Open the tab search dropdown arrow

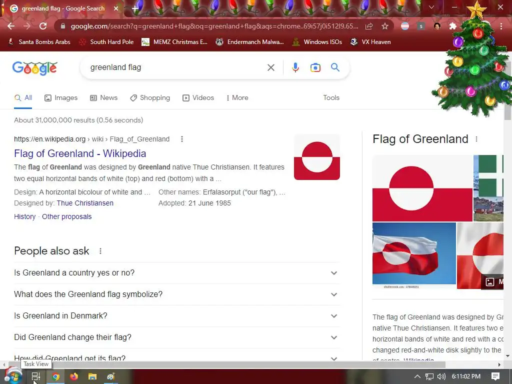pyautogui.click(x=431, y=7)
